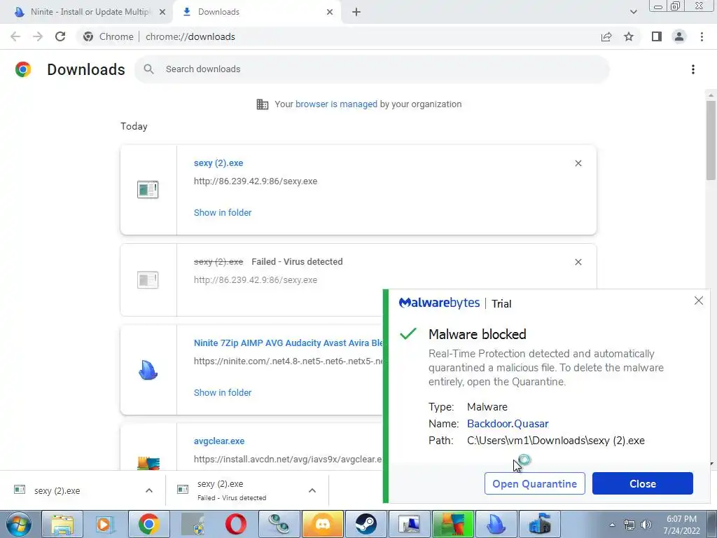Click the 'Failed - Virus detected' text
Viewport: 717px width, 538px height.
297,262
